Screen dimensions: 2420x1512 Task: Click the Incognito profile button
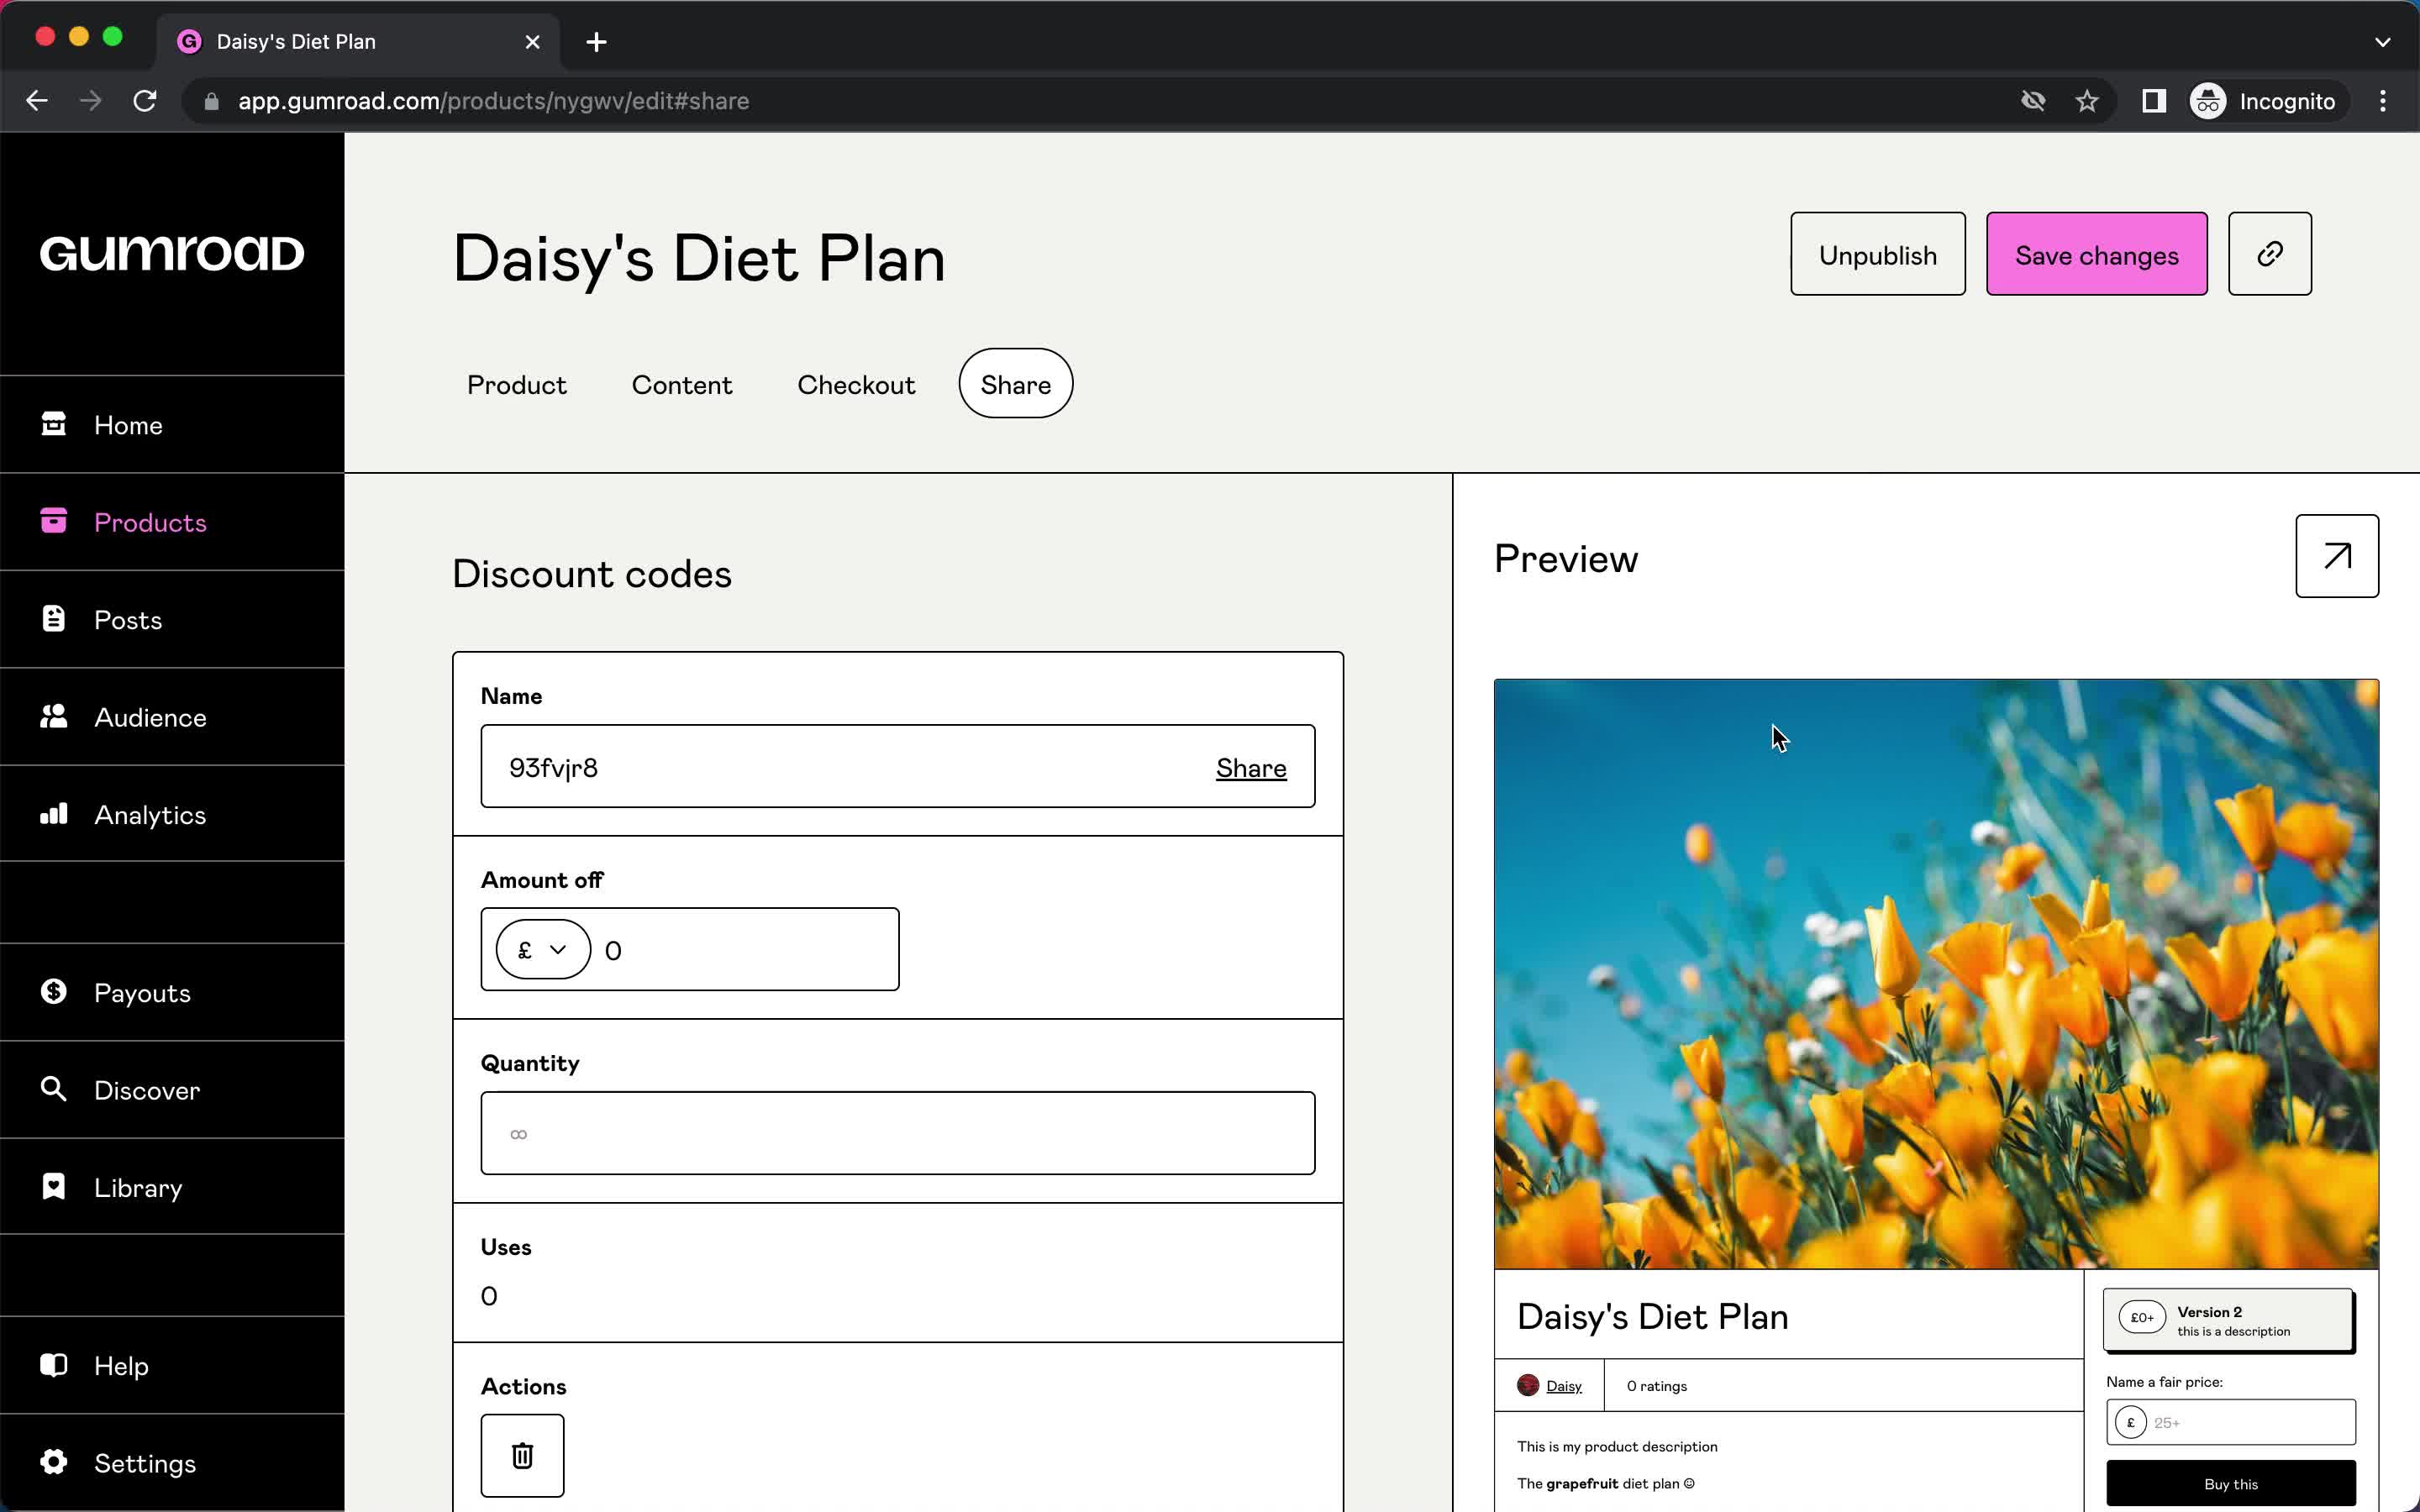click(x=2264, y=101)
